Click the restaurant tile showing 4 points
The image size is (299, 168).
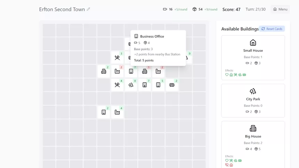tap(117, 85)
